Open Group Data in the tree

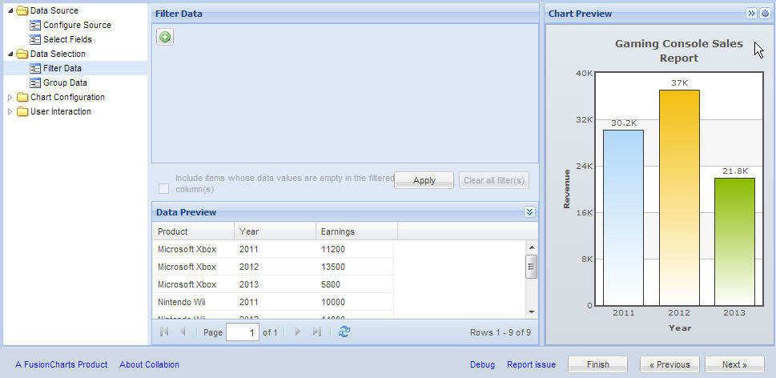pos(65,82)
